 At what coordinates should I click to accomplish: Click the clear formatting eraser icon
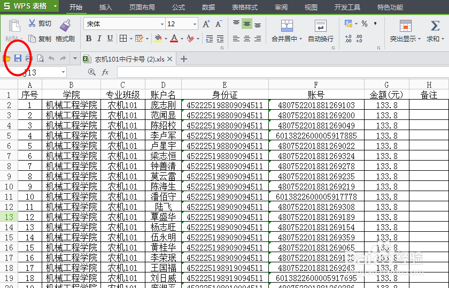(x=190, y=39)
